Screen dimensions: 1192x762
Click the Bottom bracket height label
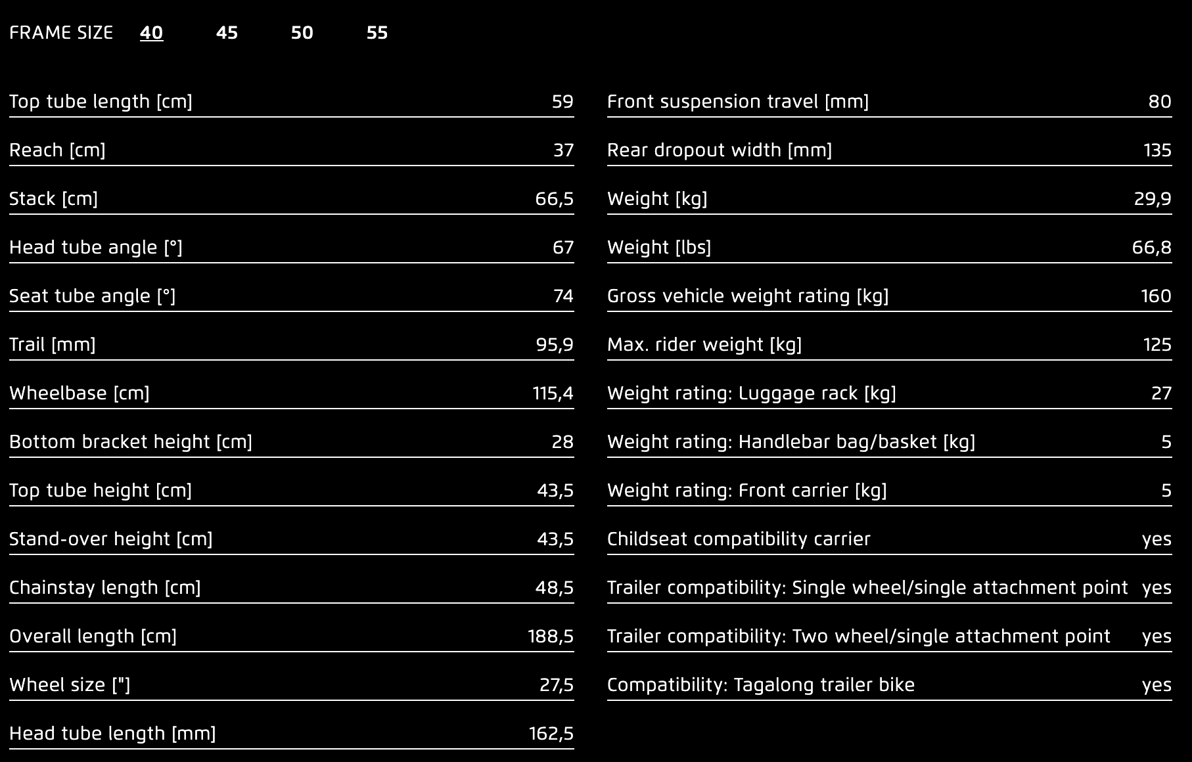[x=131, y=442]
